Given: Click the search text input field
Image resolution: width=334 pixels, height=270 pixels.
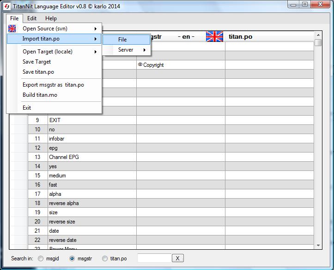Looking at the screenshot, I should 154,258.
